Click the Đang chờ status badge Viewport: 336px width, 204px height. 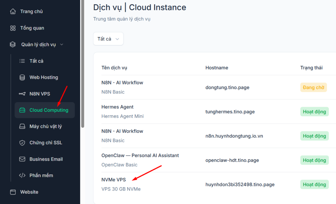point(313,87)
